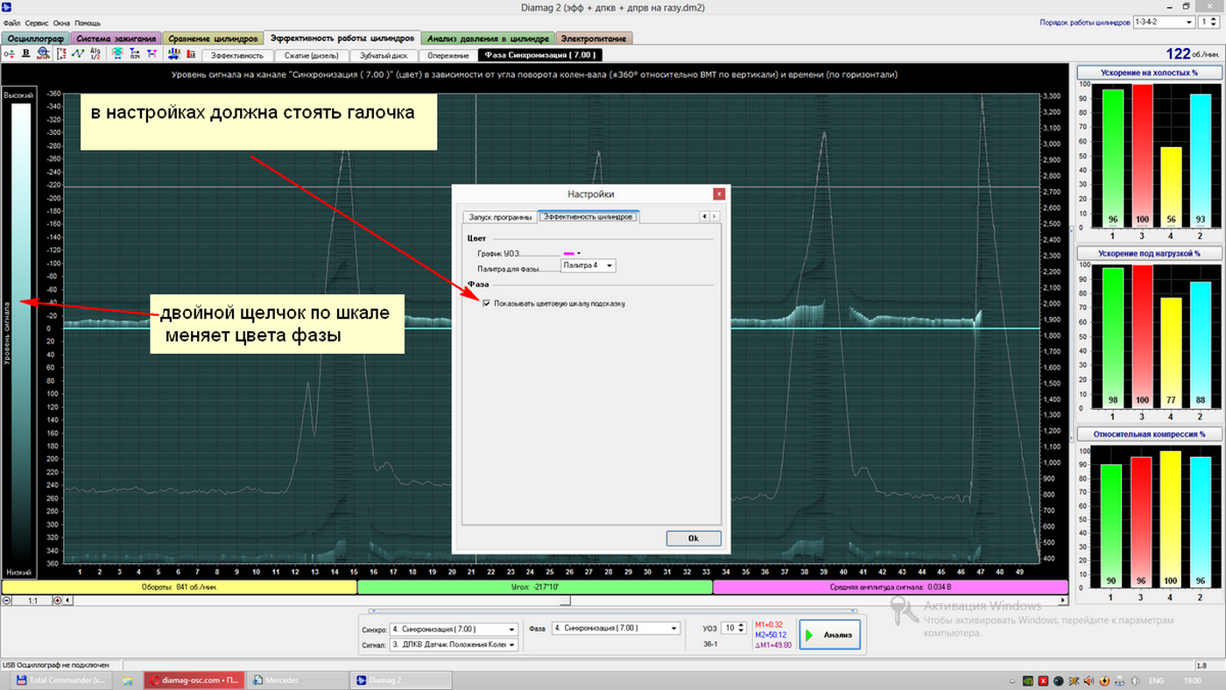Switch to the Сравнение цилиндров tab
The height and width of the screenshot is (690, 1226).
click(x=214, y=39)
